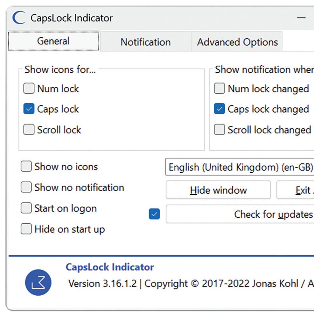314x317 pixels.
Task: Click the Version 3.16.1.2 copyright text
Action: coord(191,284)
